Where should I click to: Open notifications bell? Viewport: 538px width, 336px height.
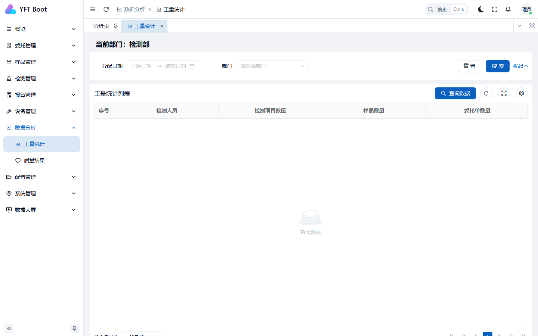coord(508,9)
